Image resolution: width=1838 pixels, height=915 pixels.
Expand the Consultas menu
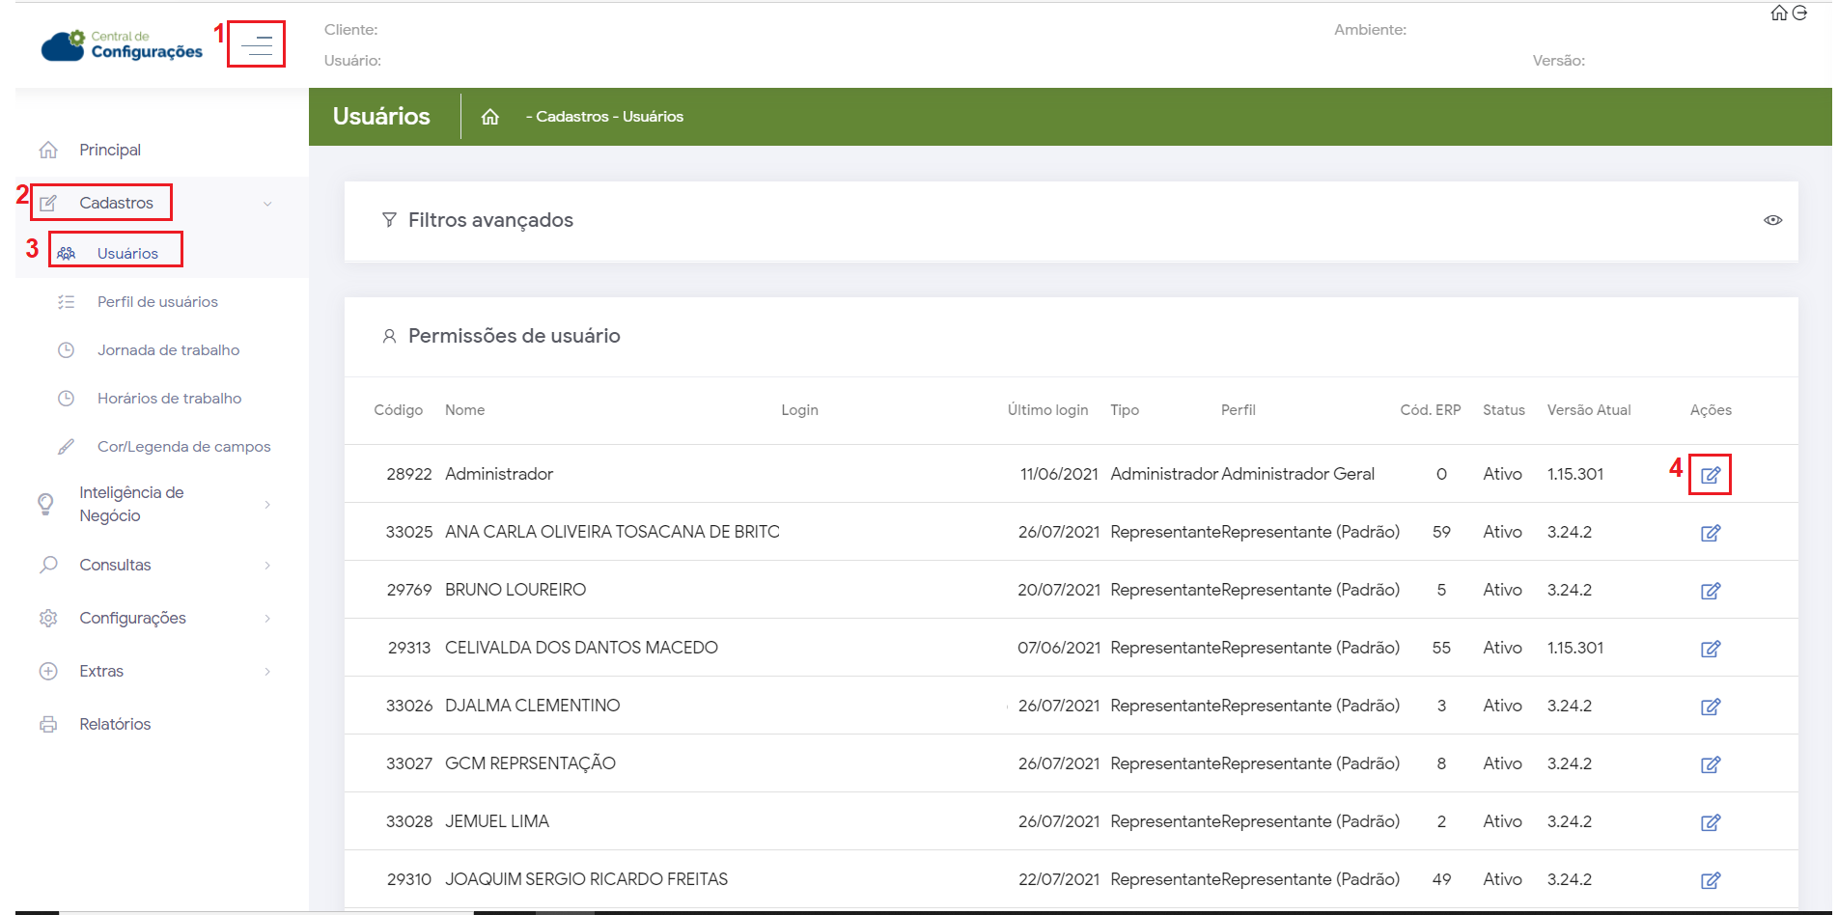[x=267, y=566]
